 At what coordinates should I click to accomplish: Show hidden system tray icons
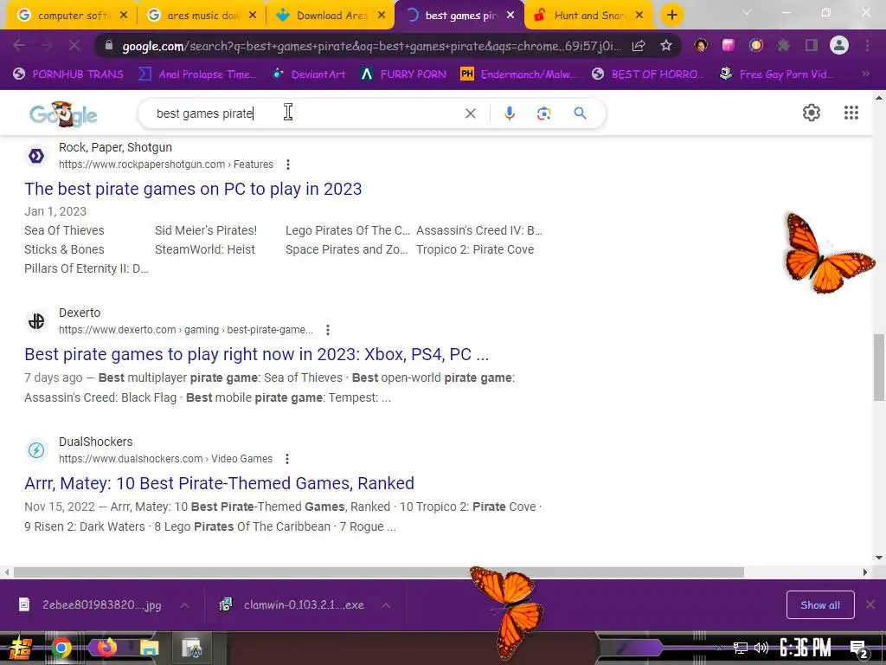click(719, 648)
